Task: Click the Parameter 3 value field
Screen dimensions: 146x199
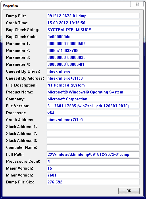Action: (93, 57)
